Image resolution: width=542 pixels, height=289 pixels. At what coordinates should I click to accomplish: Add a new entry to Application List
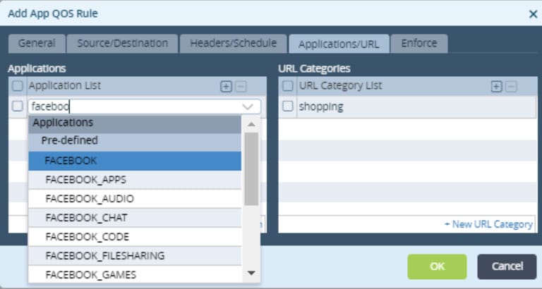[x=226, y=87]
